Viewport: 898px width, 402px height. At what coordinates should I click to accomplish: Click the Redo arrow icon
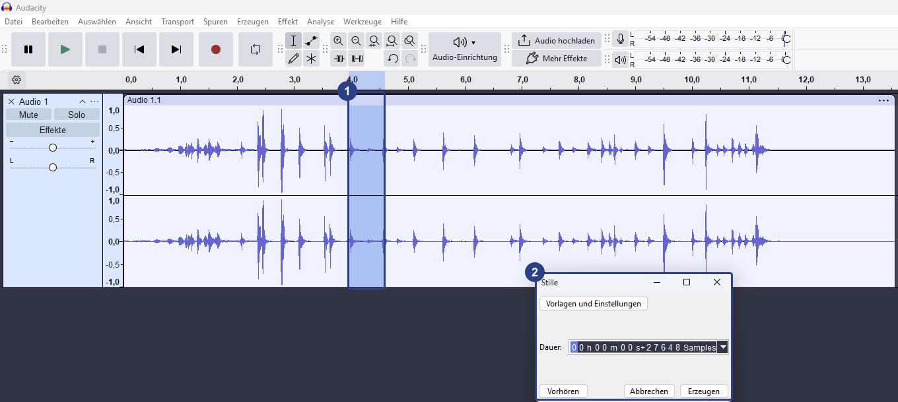coord(410,59)
